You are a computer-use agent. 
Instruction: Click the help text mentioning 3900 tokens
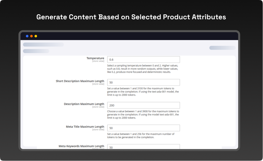pos(143,114)
